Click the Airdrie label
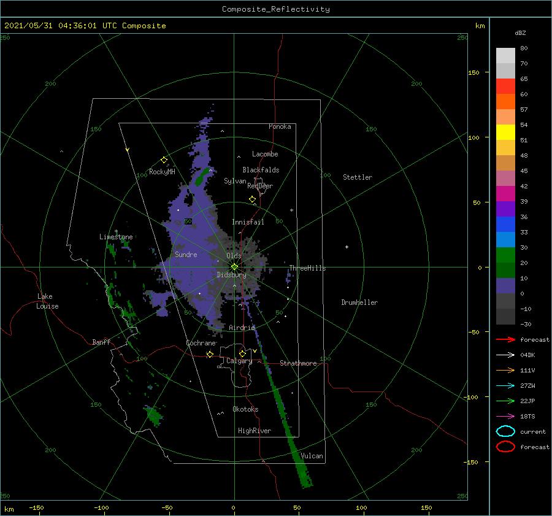Screen dimensions: 552x516 click(x=242, y=328)
